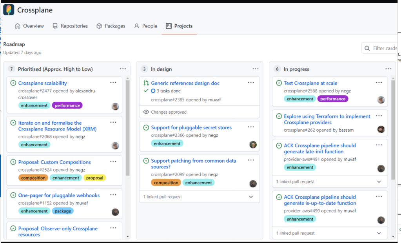
Task: Click the yellow proposal label
Action: click(94, 178)
